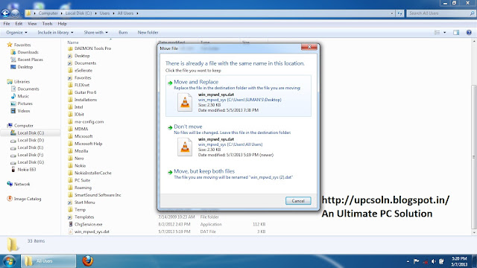Select the SmartSound Software Inc folder
Image resolution: width=477 pixels, height=268 pixels.
tap(98, 195)
